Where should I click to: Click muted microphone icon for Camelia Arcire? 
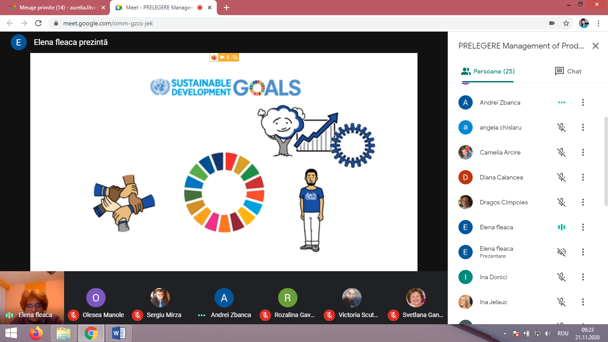pyautogui.click(x=562, y=152)
